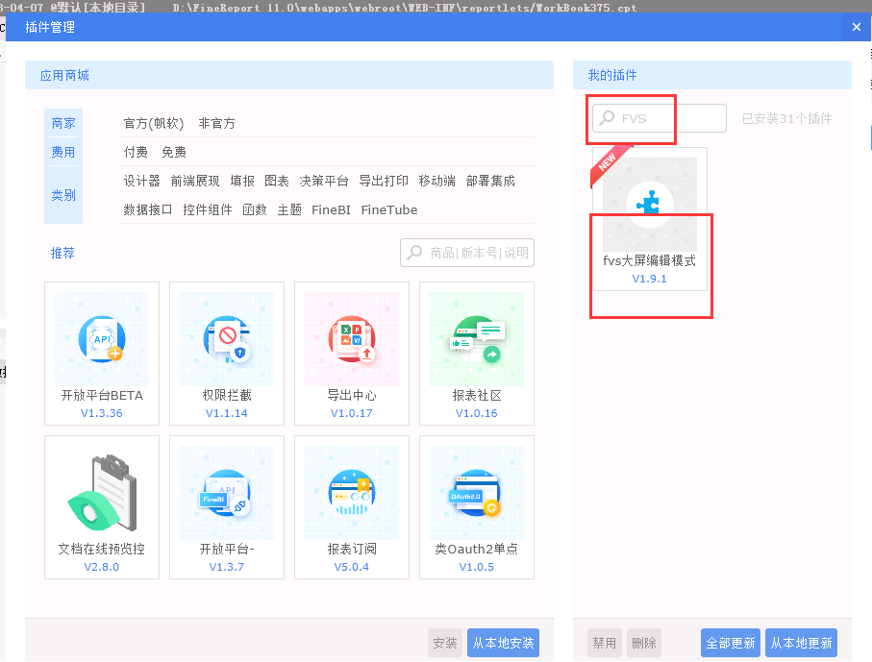Click 从本地安装 to install locally
The image size is (872, 662).
pos(503,643)
